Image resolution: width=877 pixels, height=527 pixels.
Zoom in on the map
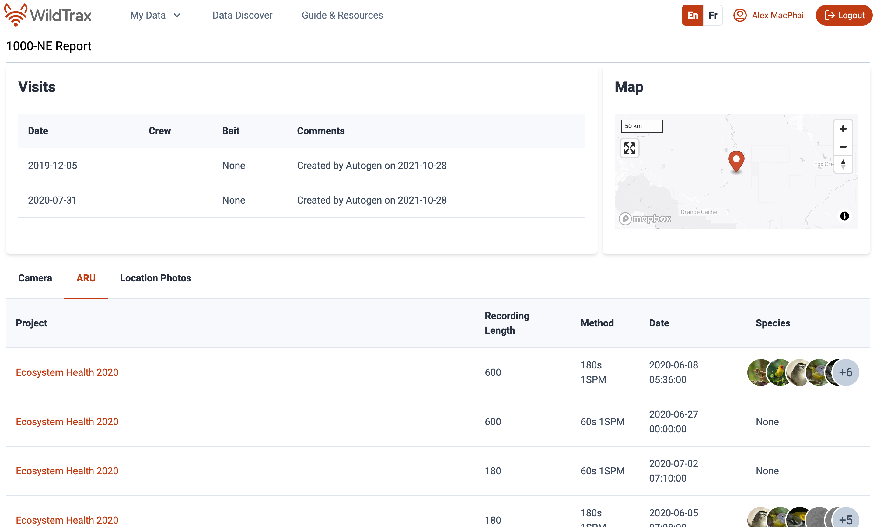(x=843, y=128)
